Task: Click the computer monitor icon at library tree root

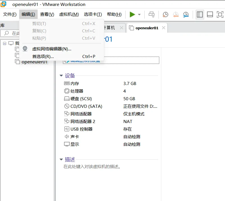Action: pyautogui.click(x=11, y=43)
